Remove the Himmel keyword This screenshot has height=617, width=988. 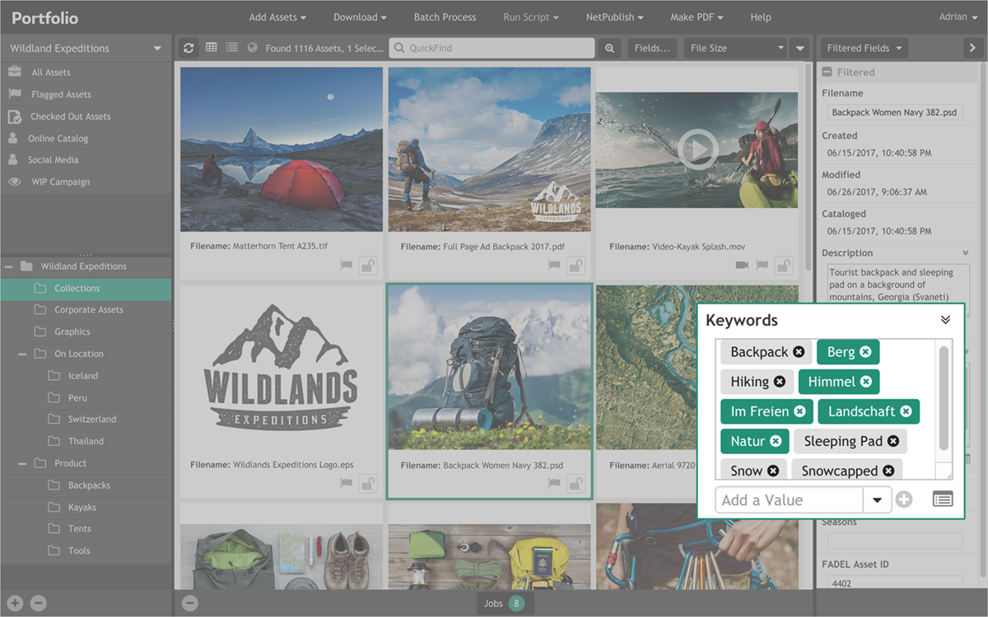[866, 382]
